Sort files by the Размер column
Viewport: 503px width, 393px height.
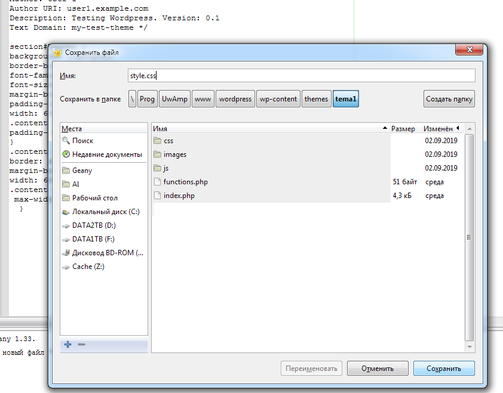pyautogui.click(x=403, y=128)
